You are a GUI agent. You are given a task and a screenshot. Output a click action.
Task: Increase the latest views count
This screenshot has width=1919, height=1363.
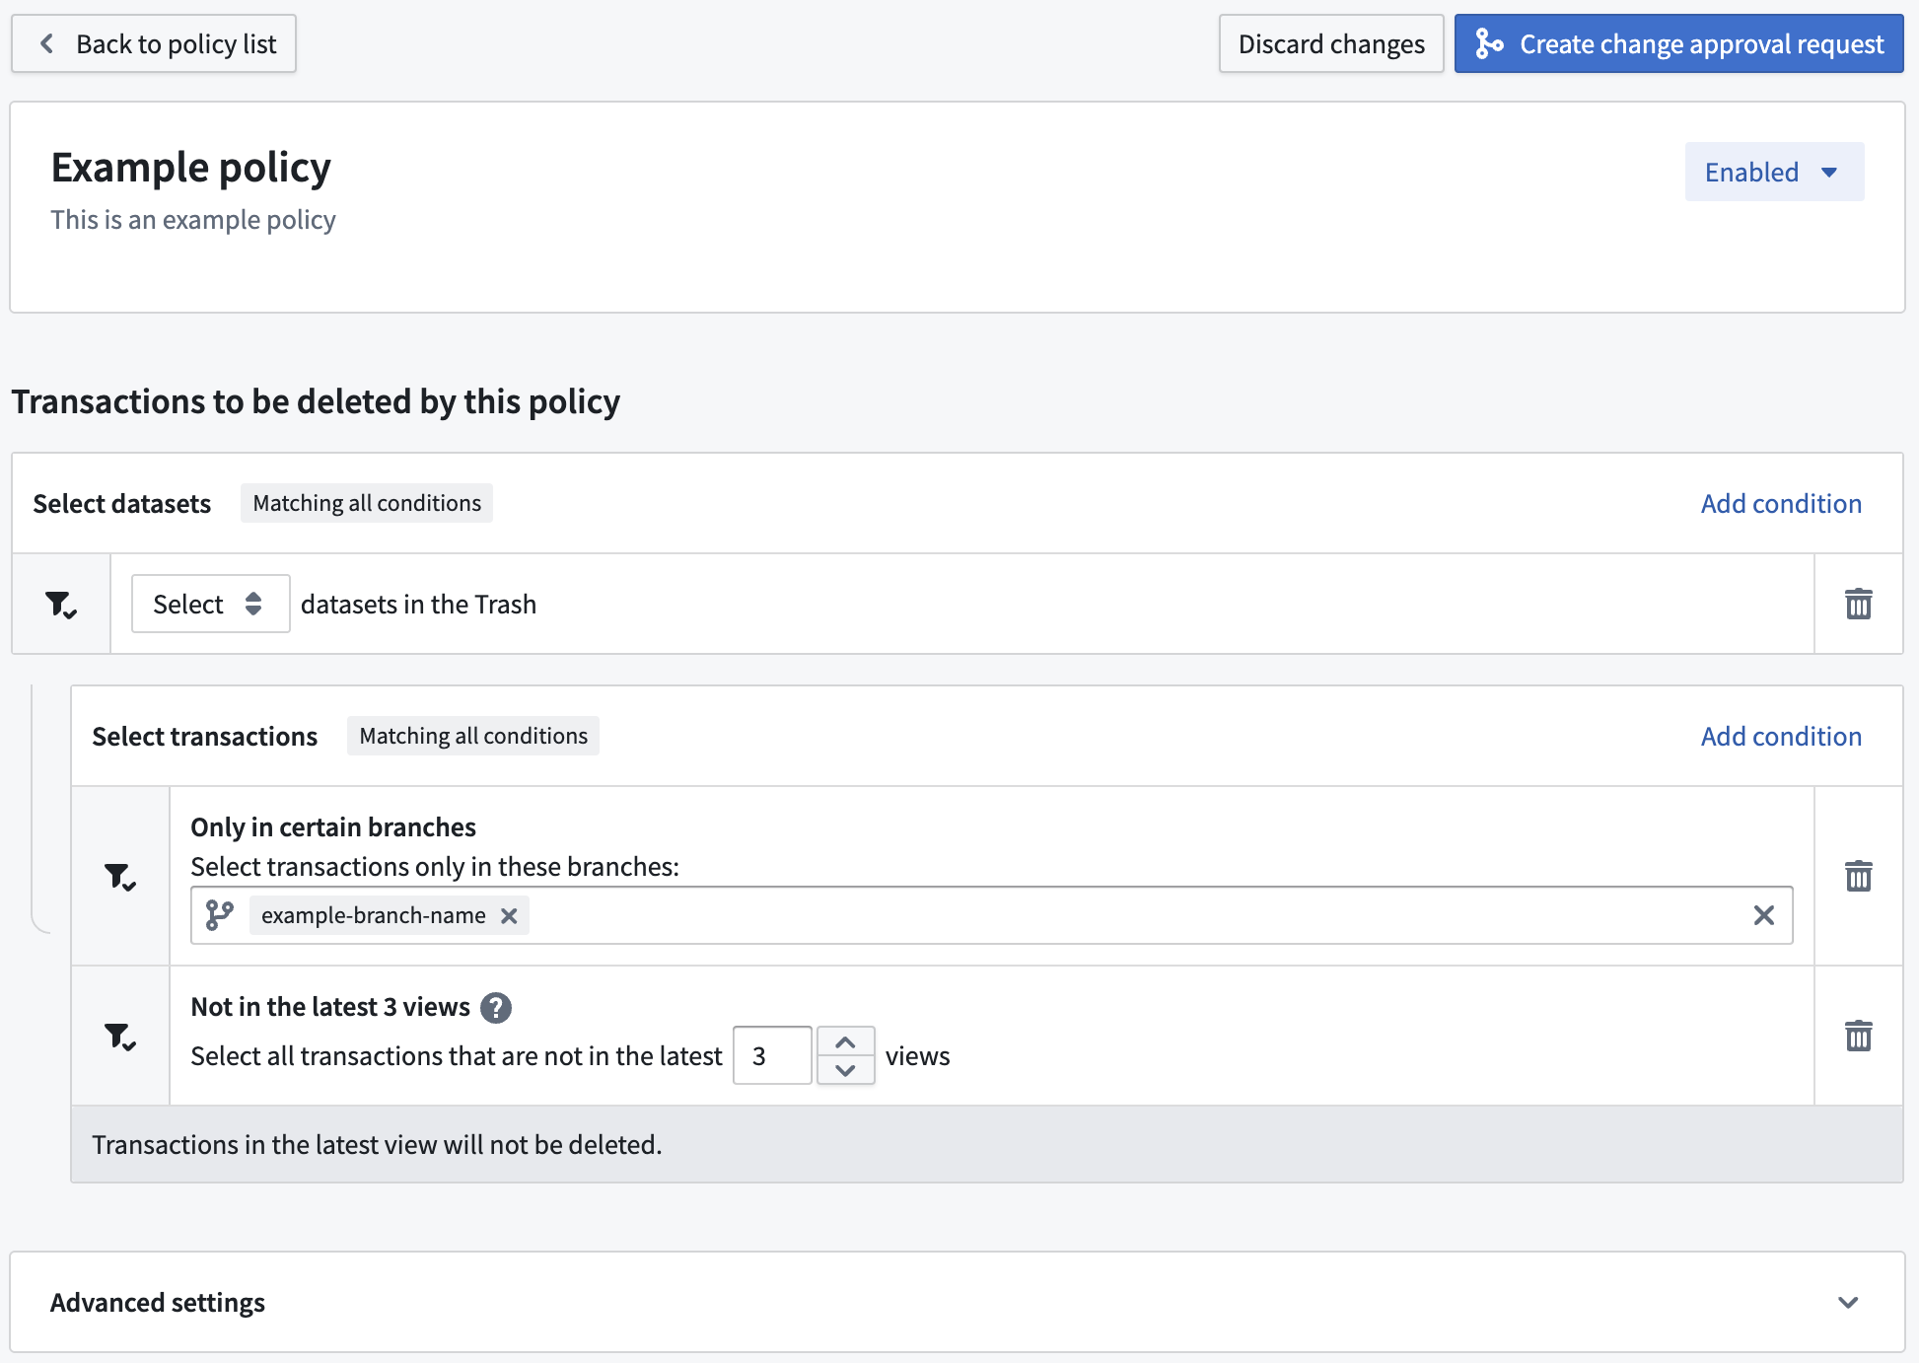click(x=845, y=1041)
